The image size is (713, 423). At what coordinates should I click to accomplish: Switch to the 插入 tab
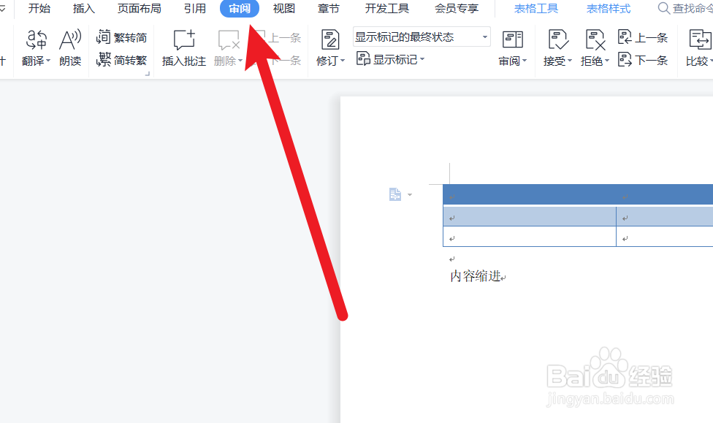84,8
